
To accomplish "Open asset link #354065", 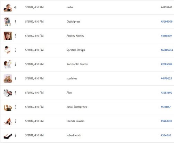I will (166, 135).
